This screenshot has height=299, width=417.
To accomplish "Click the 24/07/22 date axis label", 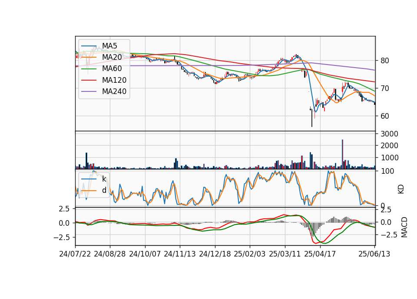I will (75, 254).
